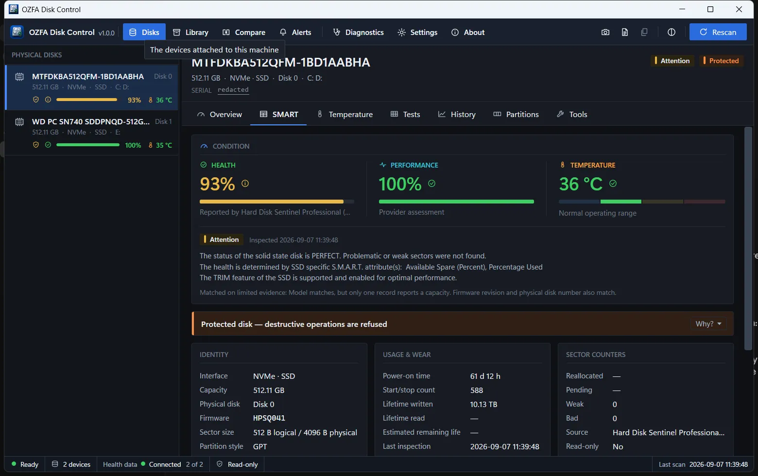Click the Health heading check icon
This screenshot has width=758, height=476.
click(x=204, y=165)
